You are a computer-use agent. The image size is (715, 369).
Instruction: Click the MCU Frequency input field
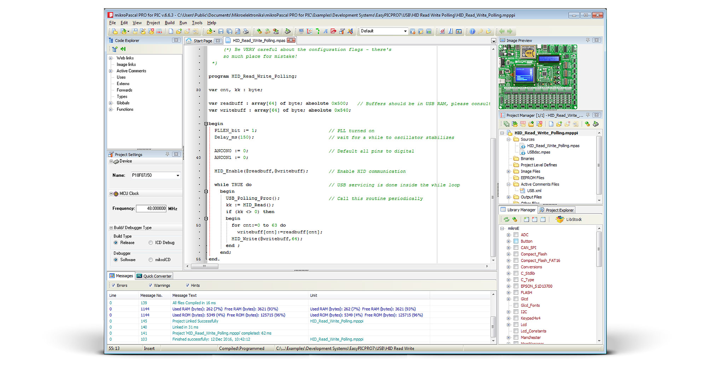coord(151,209)
